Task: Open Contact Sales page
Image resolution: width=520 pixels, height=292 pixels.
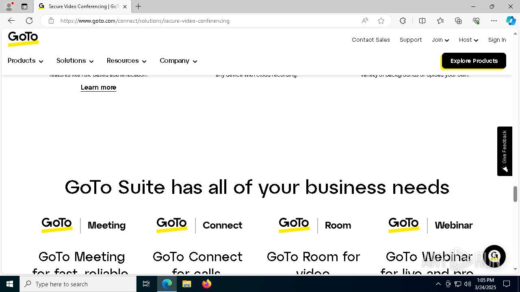Action: coord(371,40)
